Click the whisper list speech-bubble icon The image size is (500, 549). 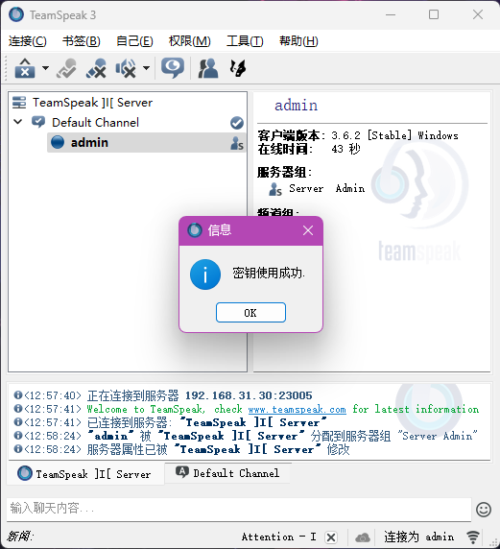[x=173, y=68]
